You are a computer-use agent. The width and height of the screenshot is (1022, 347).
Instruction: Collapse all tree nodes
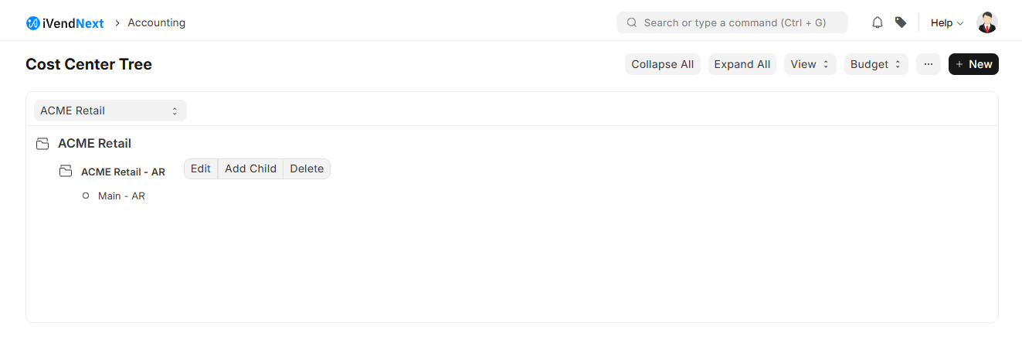[x=663, y=64]
